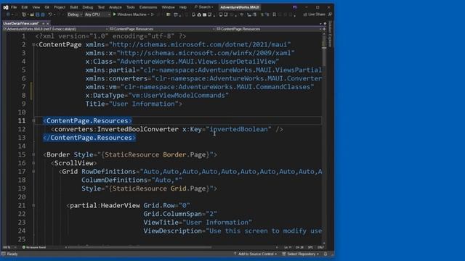Open the View menu
The image size is (465, 261).
click(x=36, y=7)
